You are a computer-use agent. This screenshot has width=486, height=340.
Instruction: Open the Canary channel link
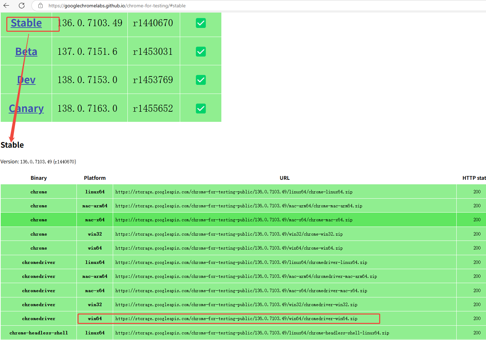26,108
